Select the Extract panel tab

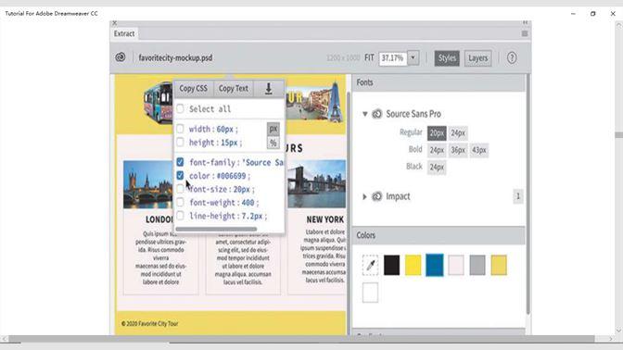[124, 33]
